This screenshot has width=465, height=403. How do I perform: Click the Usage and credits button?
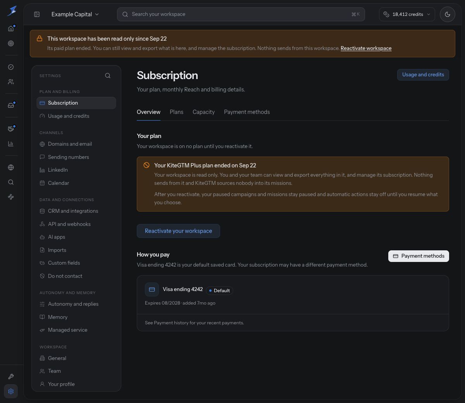[x=423, y=75]
